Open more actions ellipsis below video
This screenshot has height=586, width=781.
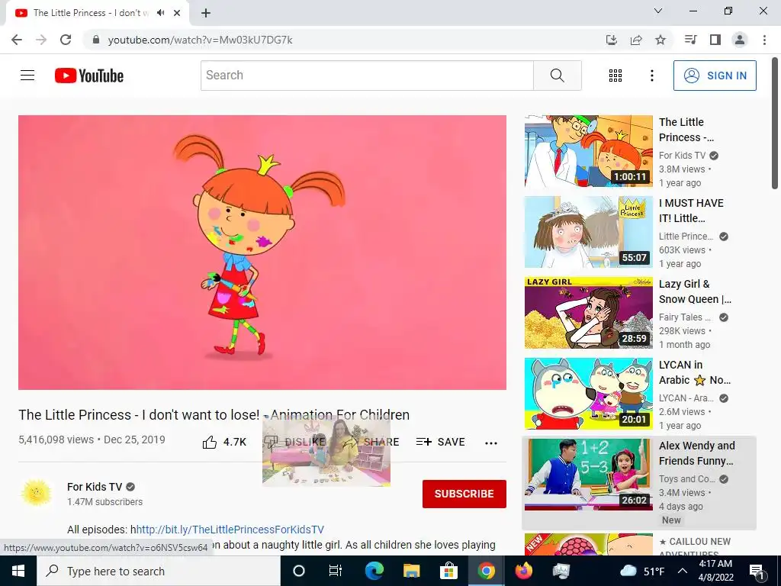click(491, 443)
